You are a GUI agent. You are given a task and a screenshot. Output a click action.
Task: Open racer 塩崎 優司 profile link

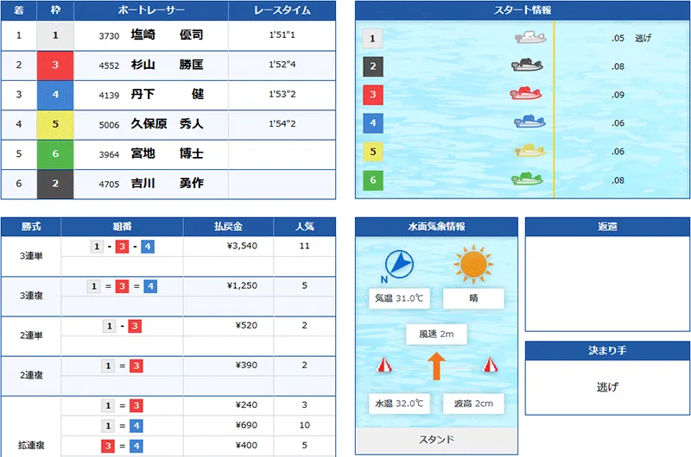pos(167,35)
